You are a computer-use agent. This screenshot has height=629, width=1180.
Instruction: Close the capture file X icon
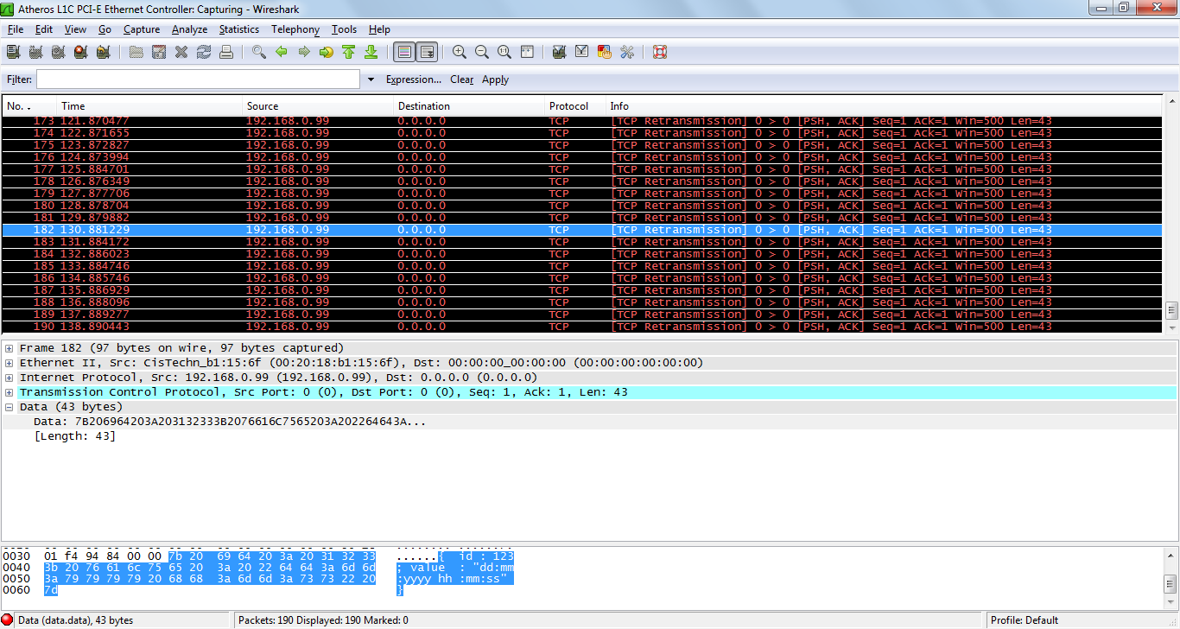[x=181, y=52]
